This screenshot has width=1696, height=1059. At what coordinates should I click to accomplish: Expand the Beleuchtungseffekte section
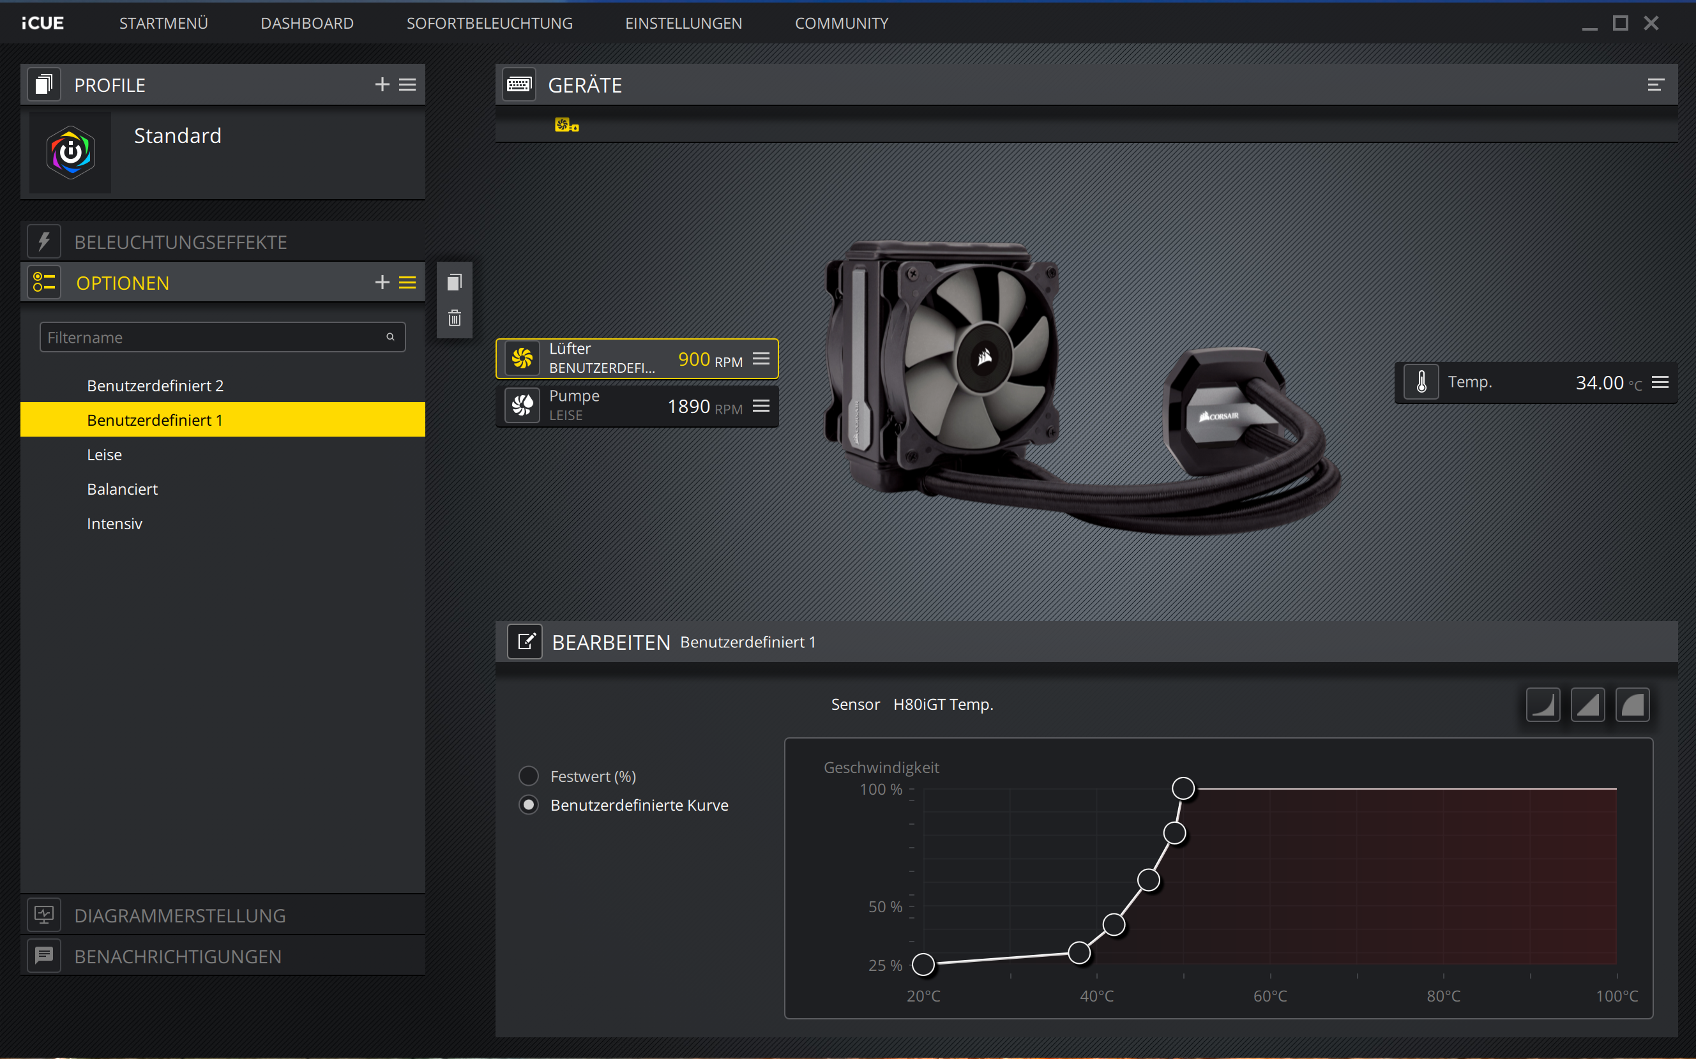(x=180, y=243)
